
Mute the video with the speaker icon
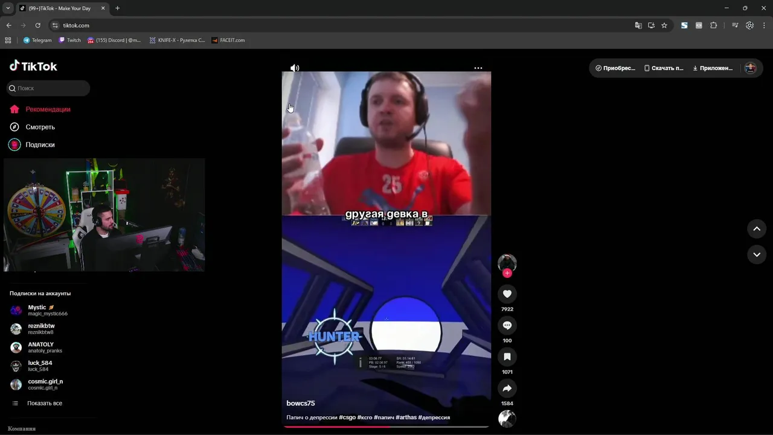295,68
